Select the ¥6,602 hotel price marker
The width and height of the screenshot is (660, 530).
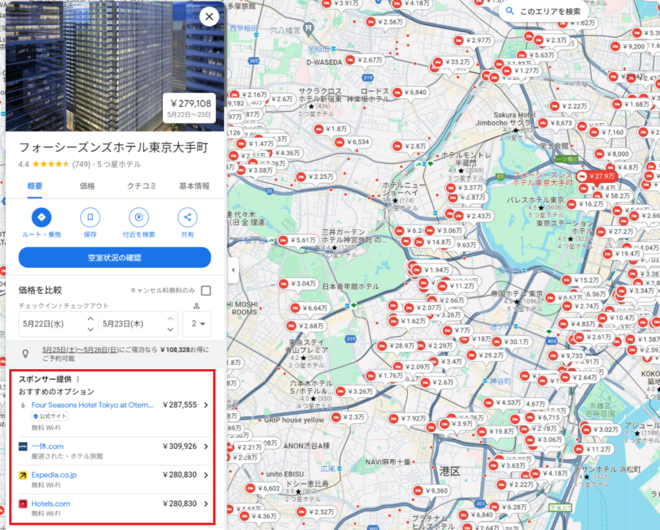click(x=264, y=488)
